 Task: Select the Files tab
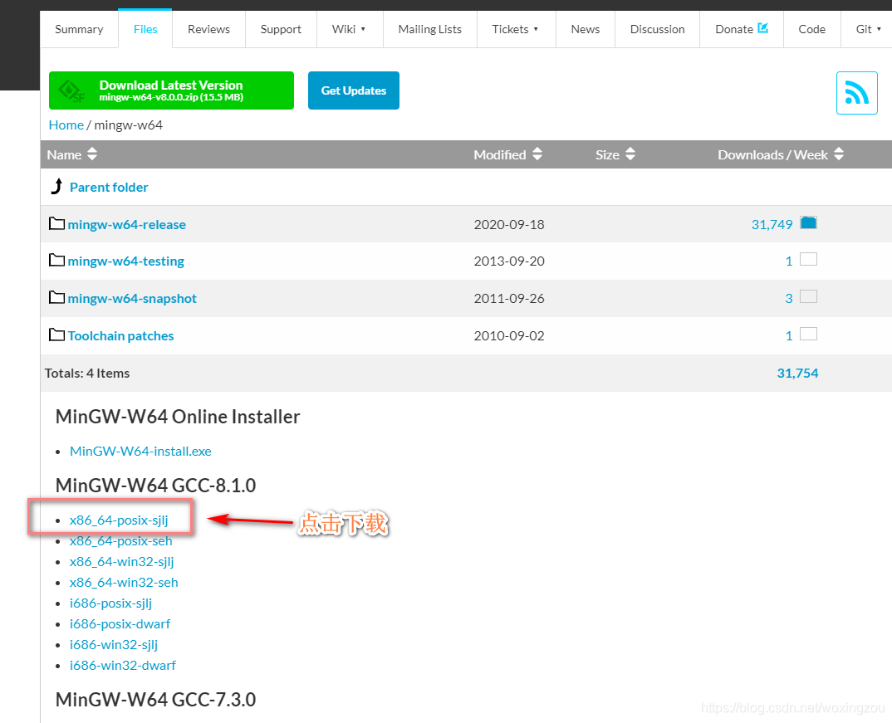pos(145,29)
